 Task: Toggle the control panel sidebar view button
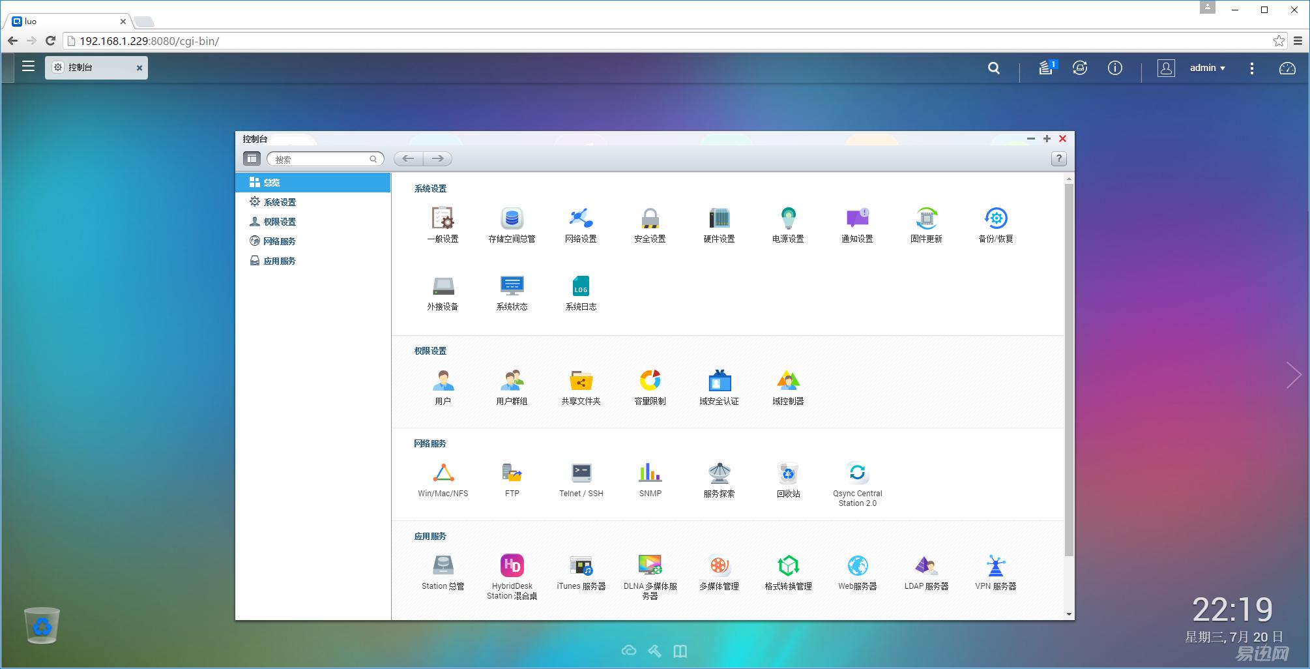252,158
